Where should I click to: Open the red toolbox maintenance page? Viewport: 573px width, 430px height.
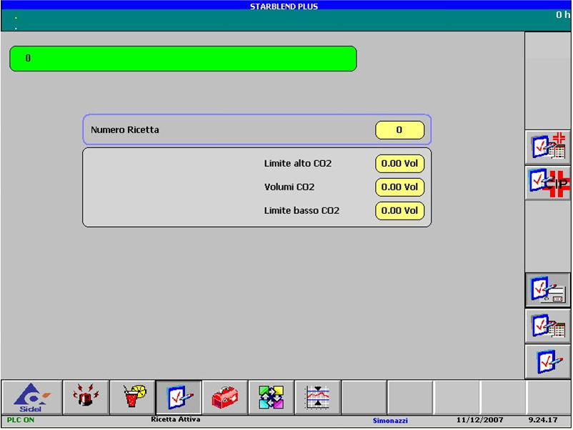(x=225, y=397)
